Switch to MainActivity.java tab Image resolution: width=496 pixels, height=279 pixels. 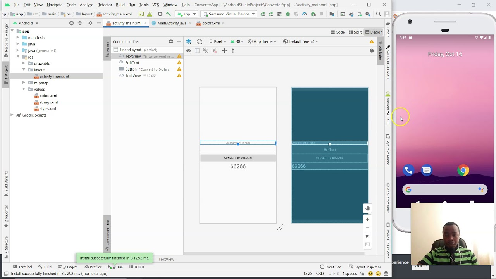pos(169,23)
